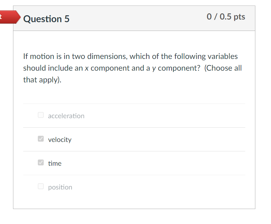Click the Question 5 heading
The width and height of the screenshot is (271, 224).
47,19
